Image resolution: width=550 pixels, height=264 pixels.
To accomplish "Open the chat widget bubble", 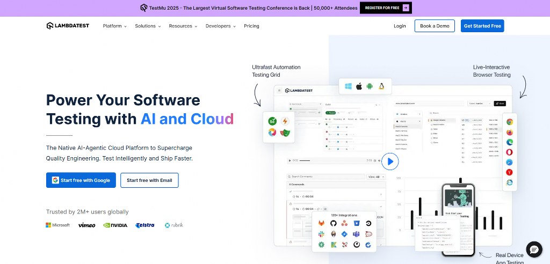I will pyautogui.click(x=534, y=250).
